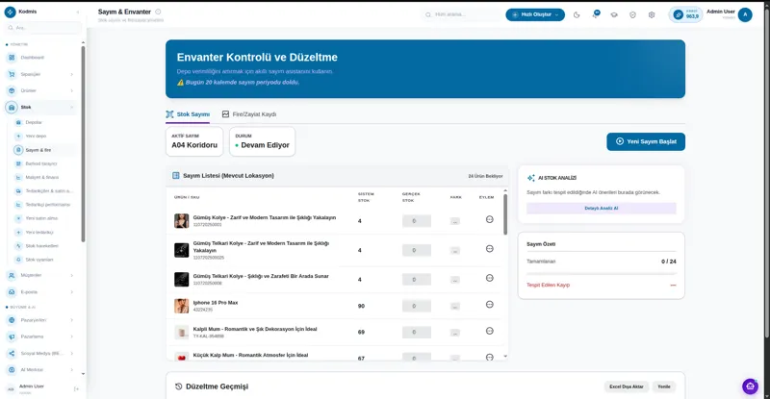
Task: Switch to Stok Sayımı tab
Action: 188,114
